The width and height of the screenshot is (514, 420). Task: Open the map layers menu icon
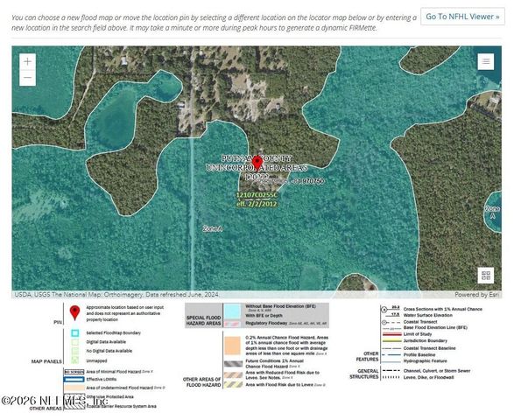click(486, 61)
